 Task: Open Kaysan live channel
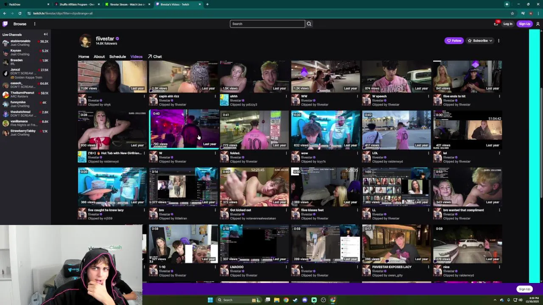[x=25, y=53]
